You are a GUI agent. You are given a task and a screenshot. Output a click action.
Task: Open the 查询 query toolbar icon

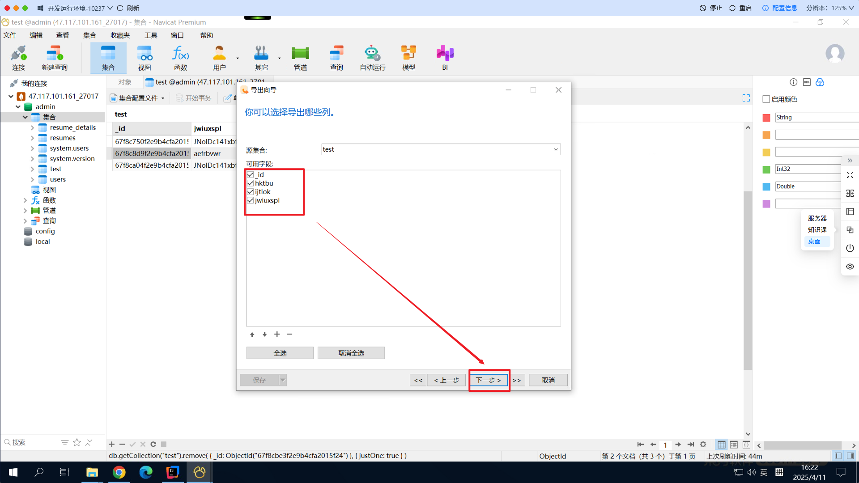[336, 58]
